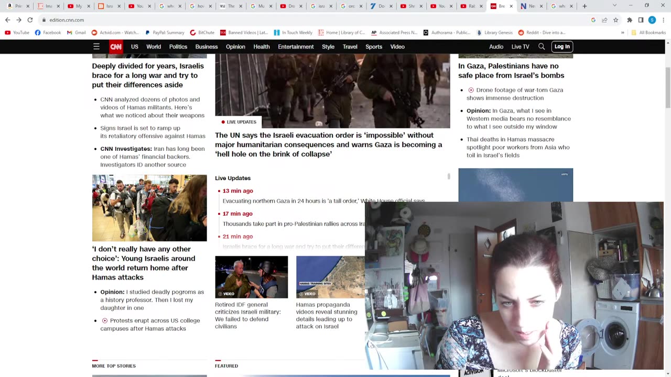Viewport: 671px width, 377px height.
Task: Open the Library Genesis bookmark
Action: 494,32
